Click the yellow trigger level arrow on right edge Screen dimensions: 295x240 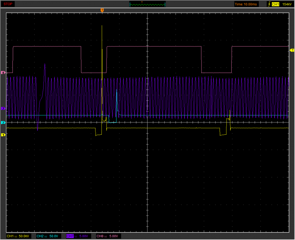coord(291,50)
